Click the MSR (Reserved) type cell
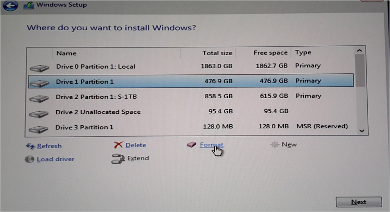Viewport: 390px width, 212px height. (x=322, y=126)
